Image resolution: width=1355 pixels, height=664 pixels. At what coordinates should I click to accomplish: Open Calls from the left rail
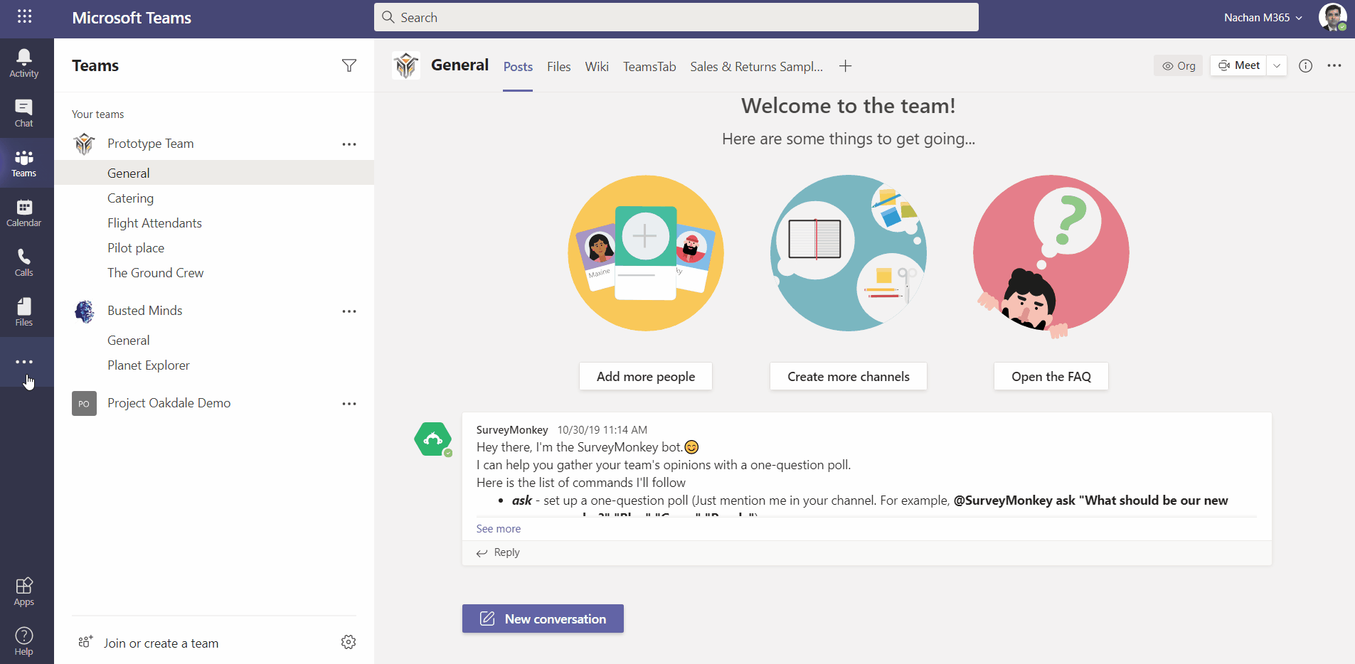coord(24,262)
